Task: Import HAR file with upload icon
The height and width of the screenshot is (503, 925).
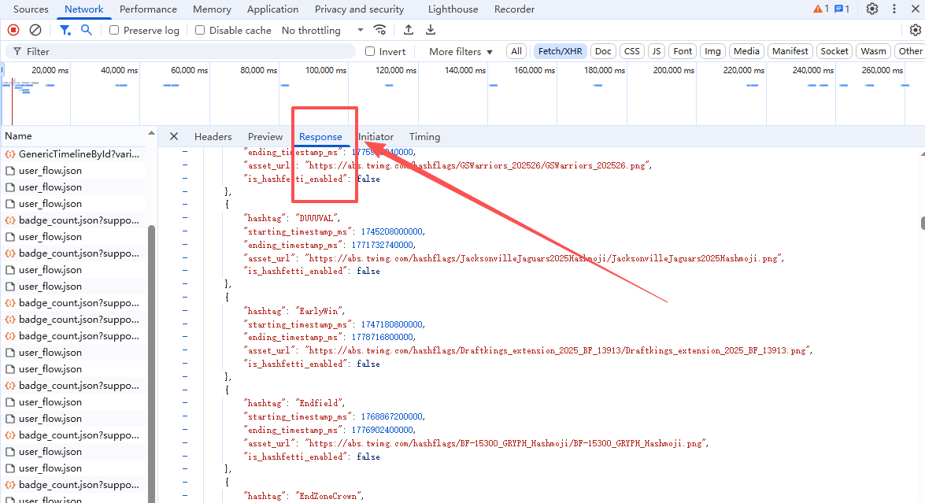Action: pyautogui.click(x=409, y=30)
